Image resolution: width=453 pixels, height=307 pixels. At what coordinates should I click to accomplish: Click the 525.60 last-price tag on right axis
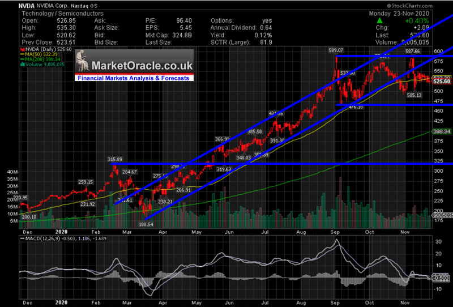tap(442, 82)
